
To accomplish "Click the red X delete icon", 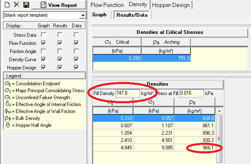I will [16, 4].
